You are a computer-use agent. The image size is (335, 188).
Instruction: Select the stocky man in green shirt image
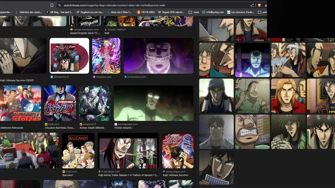pyautogui.click(x=252, y=96)
